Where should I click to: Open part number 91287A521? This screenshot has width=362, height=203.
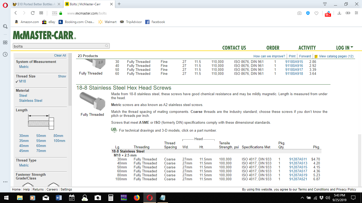[x=298, y=179]
